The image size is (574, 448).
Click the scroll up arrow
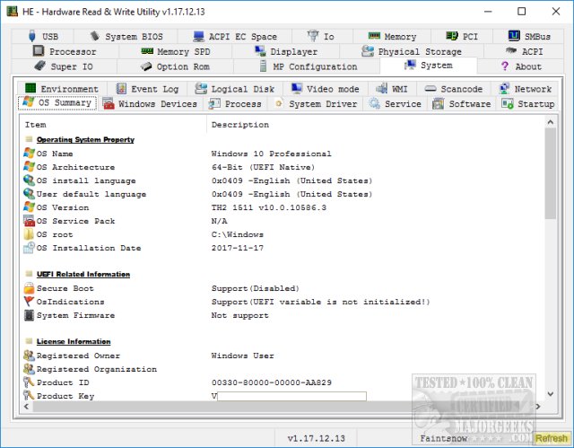tap(550, 122)
